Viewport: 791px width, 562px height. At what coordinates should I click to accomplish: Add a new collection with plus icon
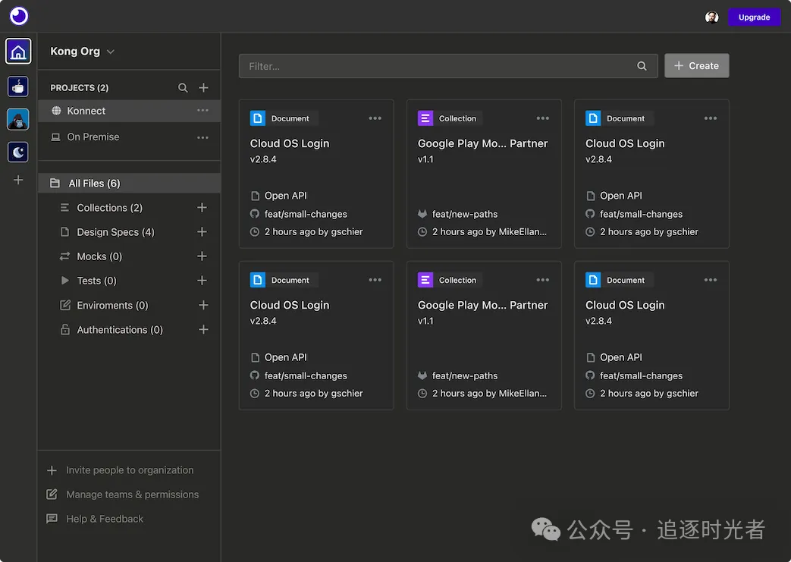(x=202, y=208)
